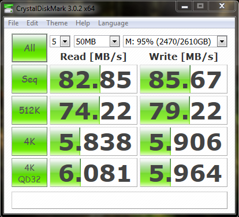Start the Seq sequential test
Image resolution: width=239 pixels, height=217 pixels.
point(29,79)
